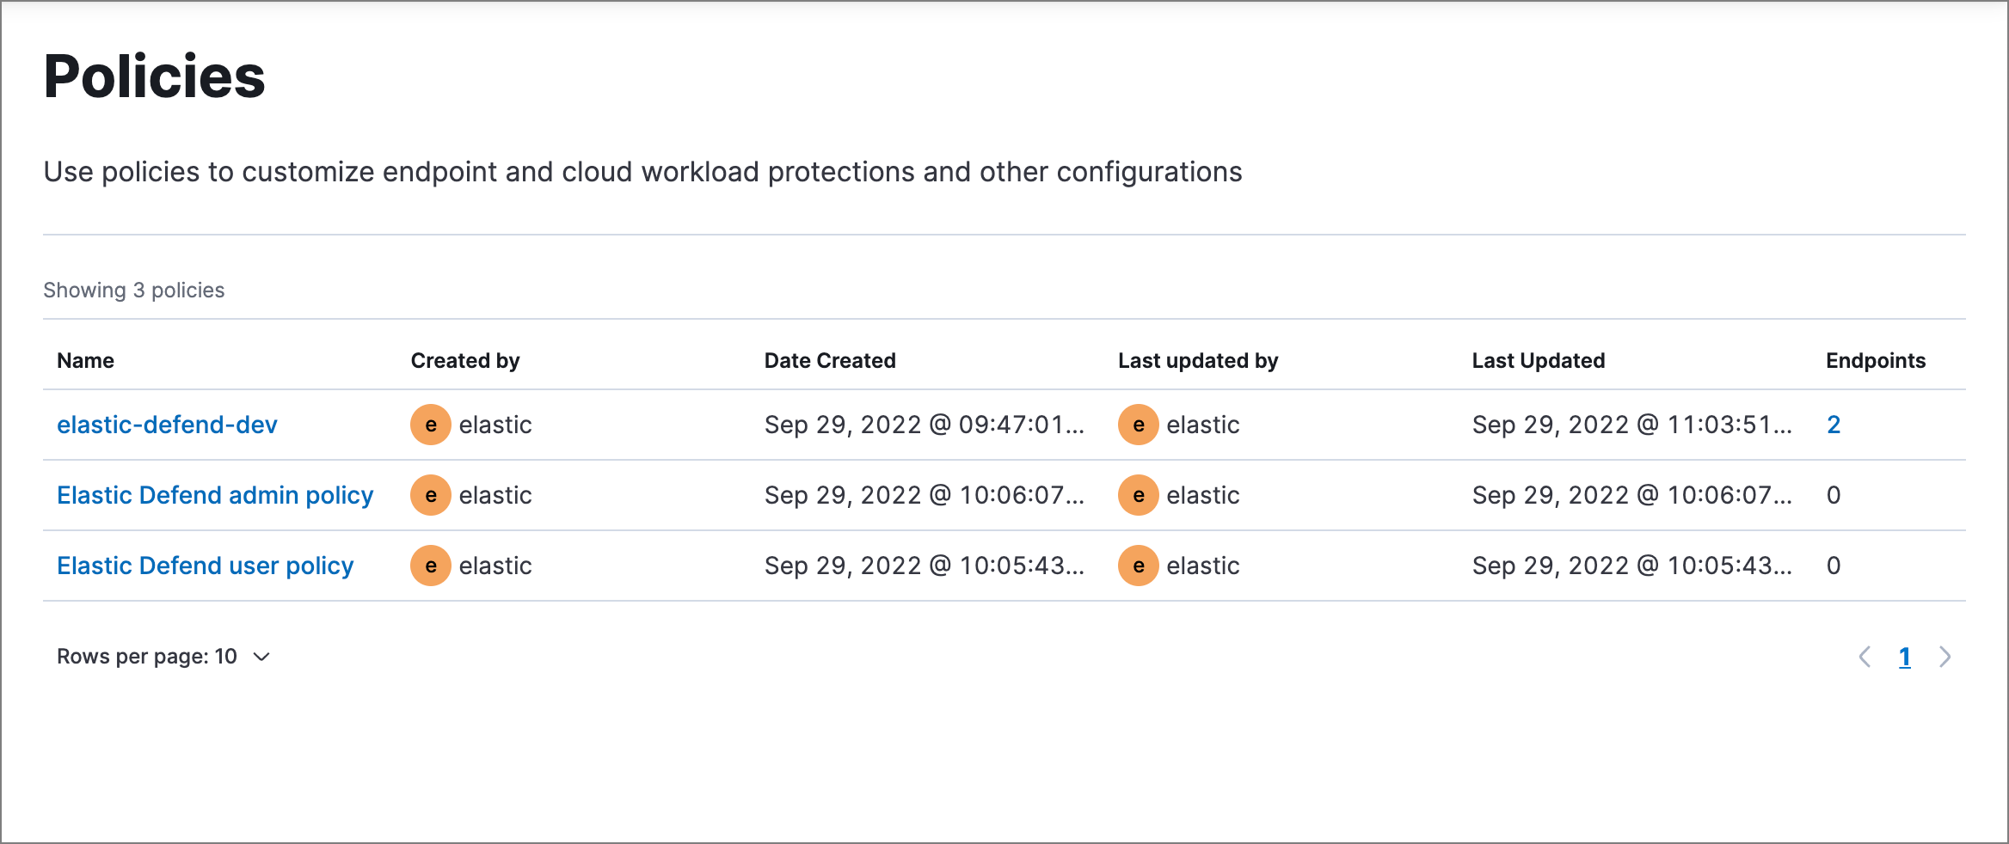Open Elastic Defend admin policy
The height and width of the screenshot is (844, 2009).
[x=215, y=495]
